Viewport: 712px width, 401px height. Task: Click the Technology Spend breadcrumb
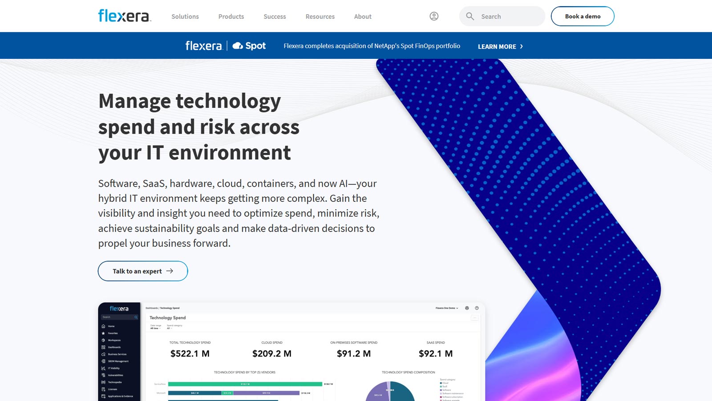tap(170, 308)
